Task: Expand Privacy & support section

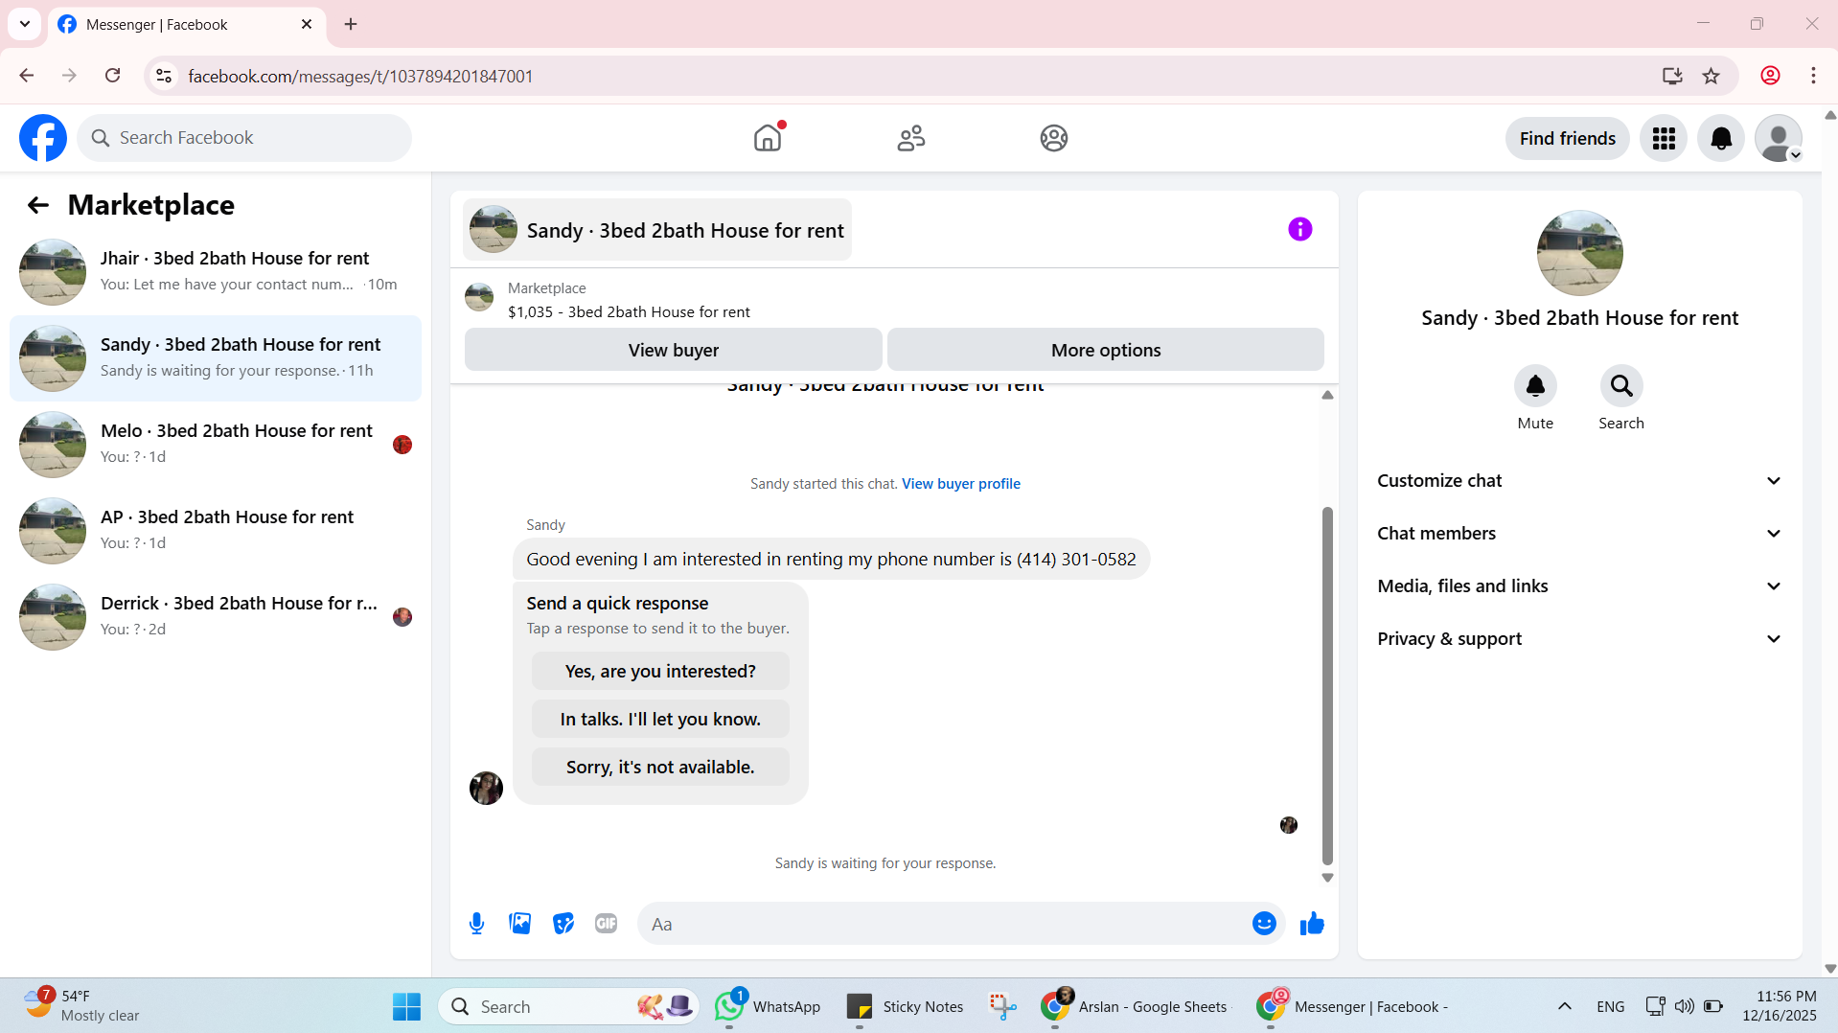Action: (x=1579, y=639)
